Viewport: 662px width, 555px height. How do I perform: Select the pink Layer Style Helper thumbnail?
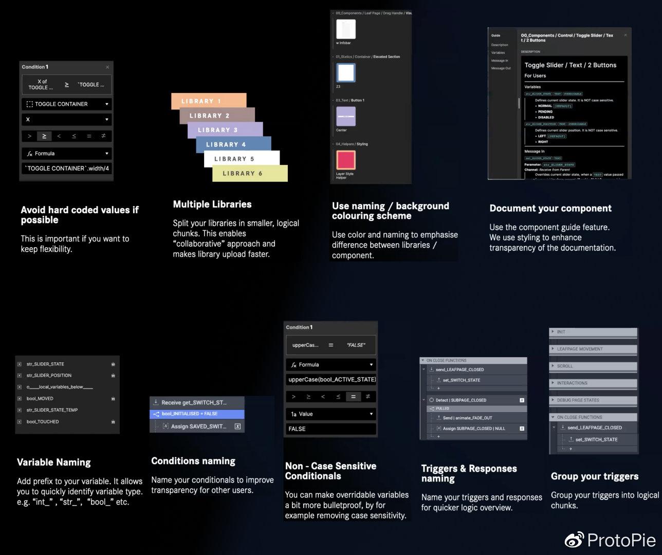click(x=346, y=160)
